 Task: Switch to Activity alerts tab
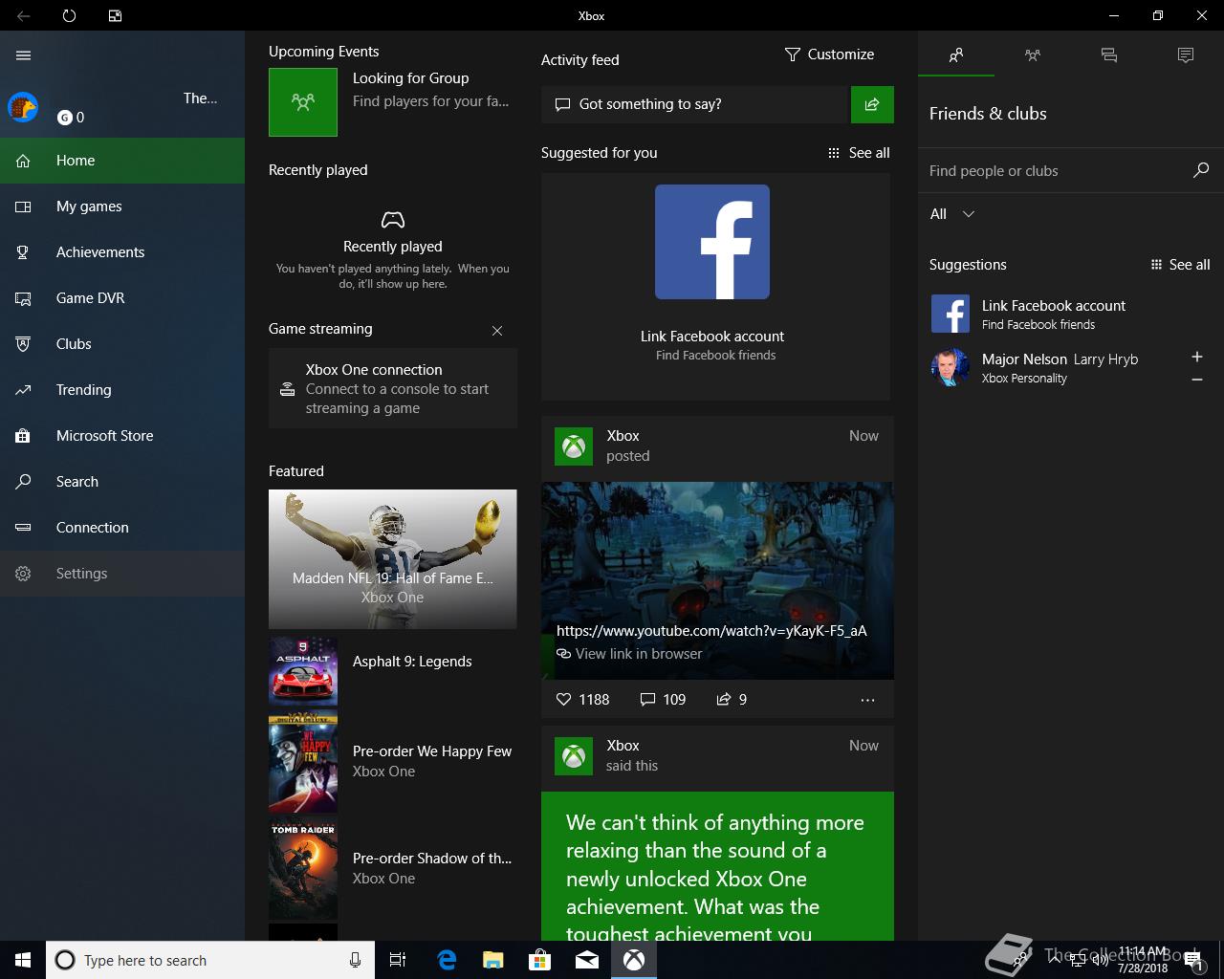(1186, 55)
